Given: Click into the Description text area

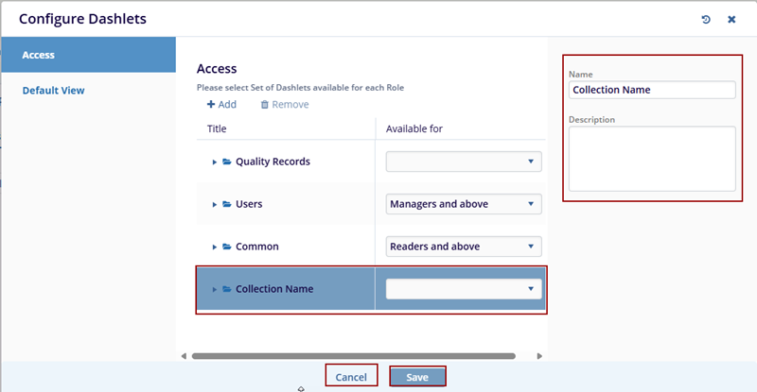Looking at the screenshot, I should [652, 159].
